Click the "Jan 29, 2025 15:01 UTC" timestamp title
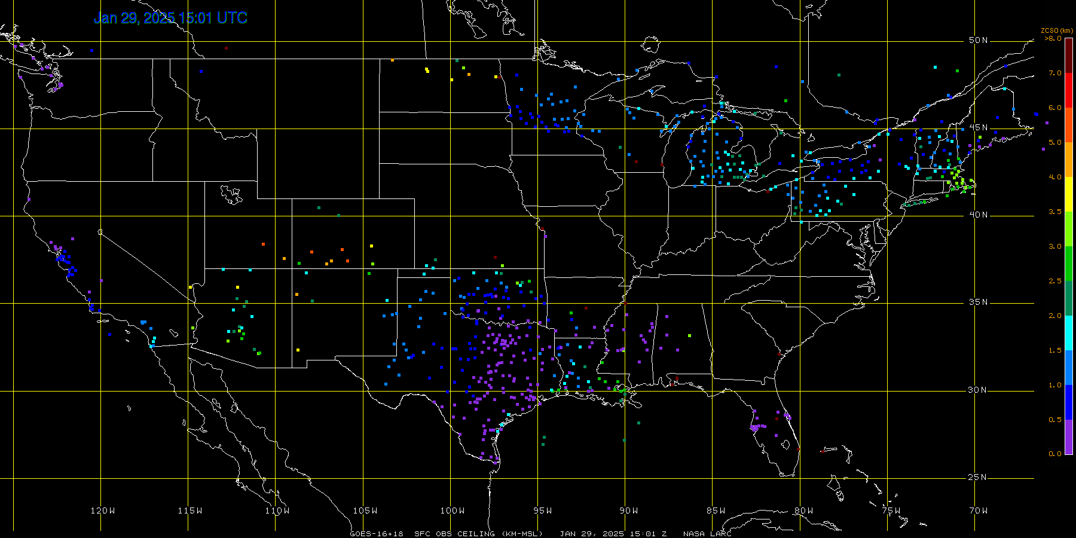 click(170, 18)
